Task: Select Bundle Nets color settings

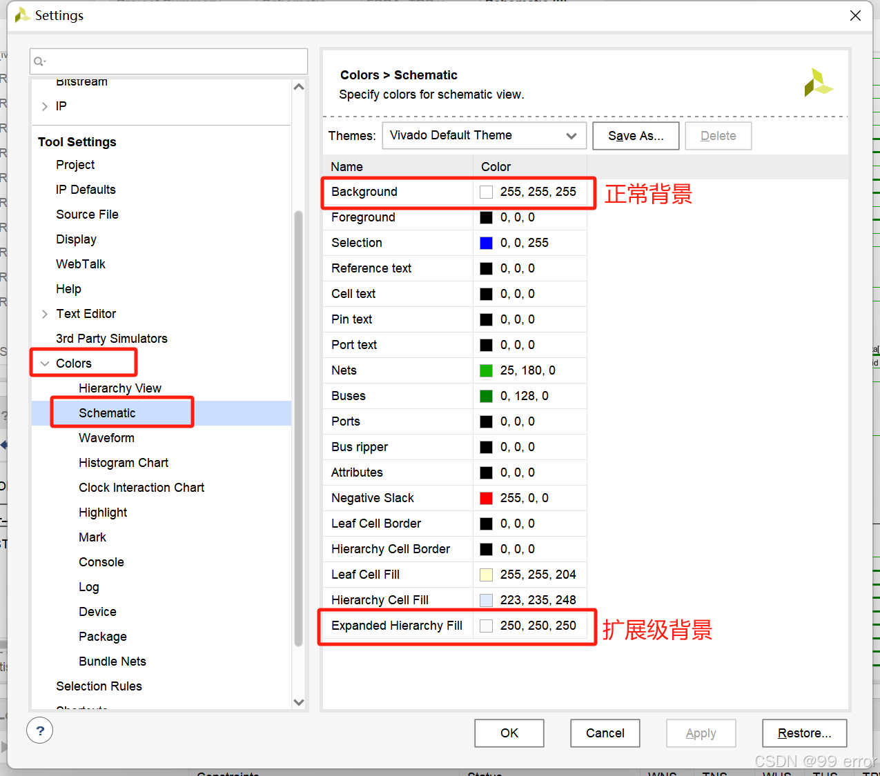Action: [113, 661]
